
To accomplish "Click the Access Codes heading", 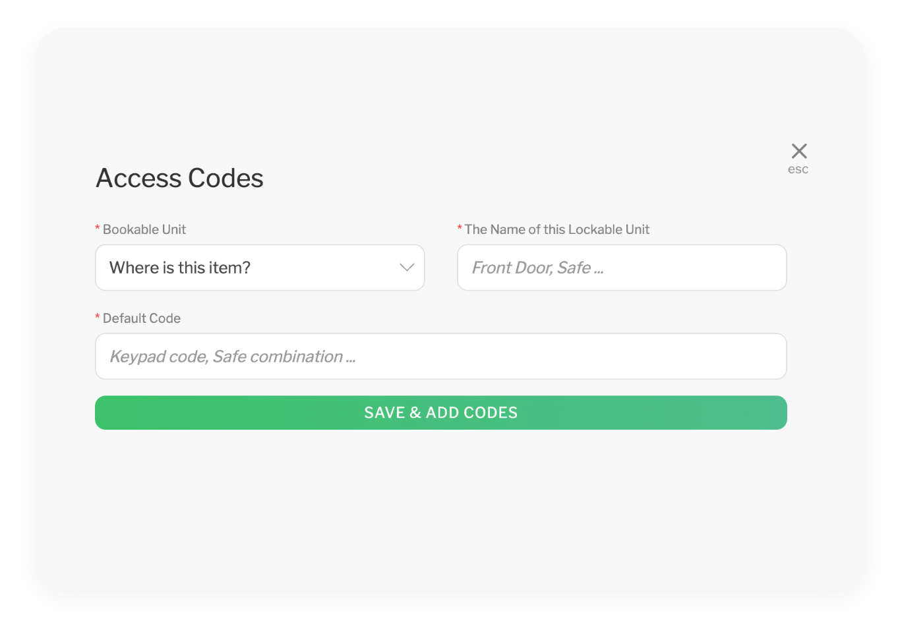I will [x=179, y=178].
